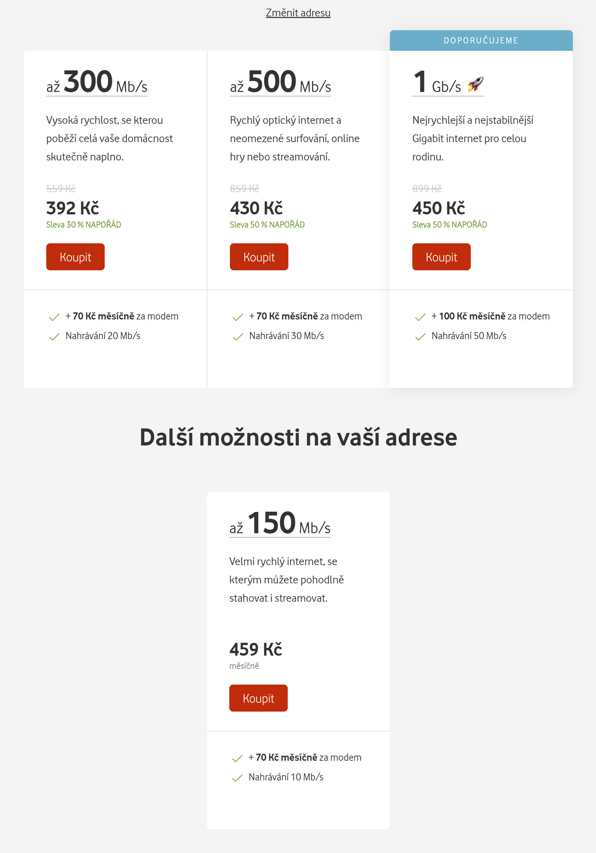Click the až 150 Mb/s plan heading
This screenshot has width=596, height=853.
coord(280,524)
